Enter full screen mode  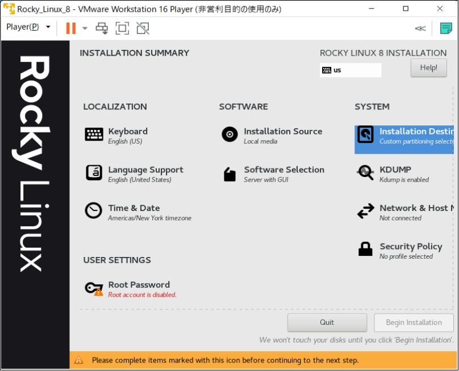click(x=122, y=28)
